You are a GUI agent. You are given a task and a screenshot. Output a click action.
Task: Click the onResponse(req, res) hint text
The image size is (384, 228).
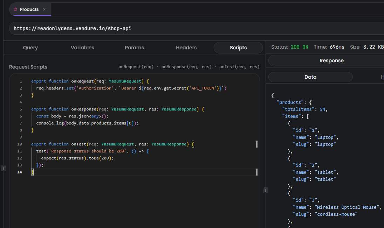pyautogui.click(x=186, y=67)
